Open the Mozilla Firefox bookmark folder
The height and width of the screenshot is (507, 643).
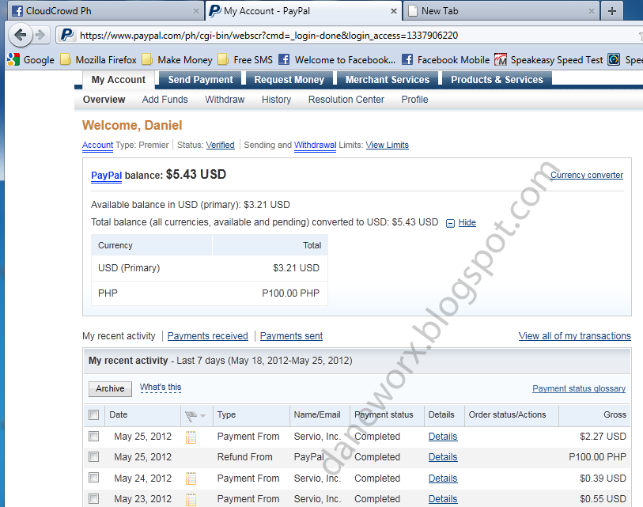tap(98, 60)
